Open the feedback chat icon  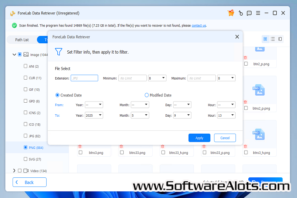(249, 13)
